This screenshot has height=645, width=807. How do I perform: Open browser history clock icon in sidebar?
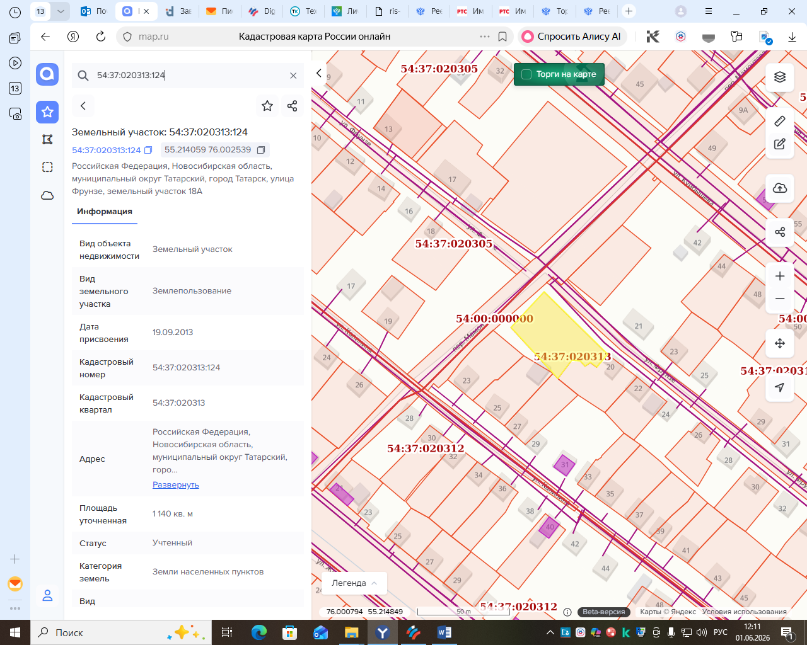click(15, 12)
